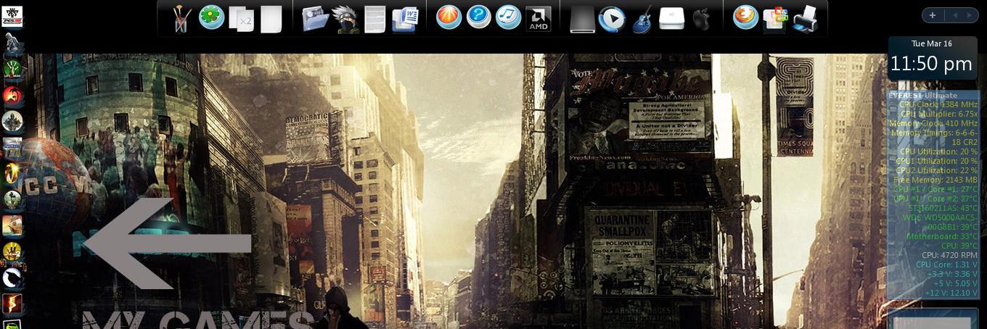Launch the green flower ICQ icon
Viewport: 987px width, 329px height.
click(211, 17)
